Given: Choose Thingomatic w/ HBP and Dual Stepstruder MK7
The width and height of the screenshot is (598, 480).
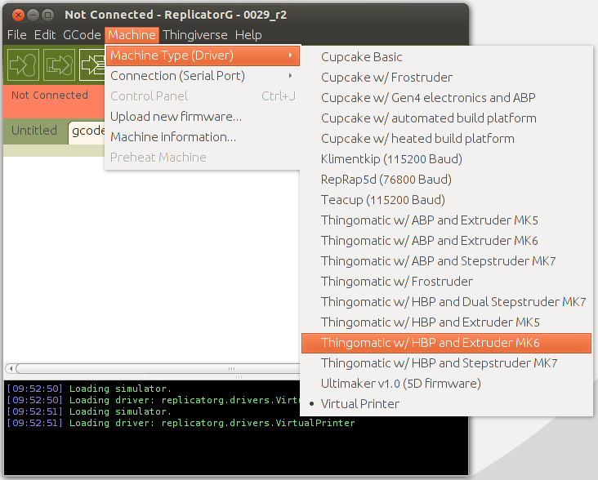Looking at the screenshot, I should 453,301.
